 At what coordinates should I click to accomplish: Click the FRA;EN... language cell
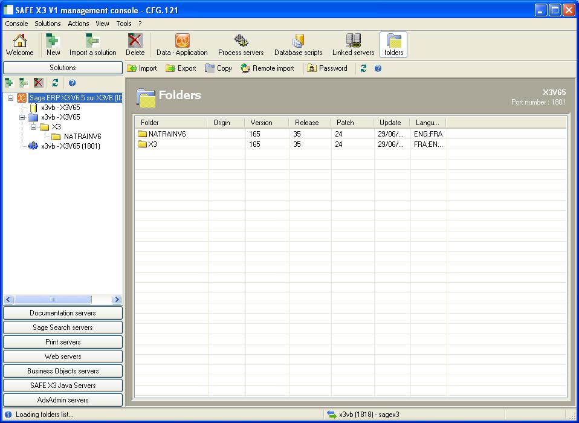(x=429, y=144)
